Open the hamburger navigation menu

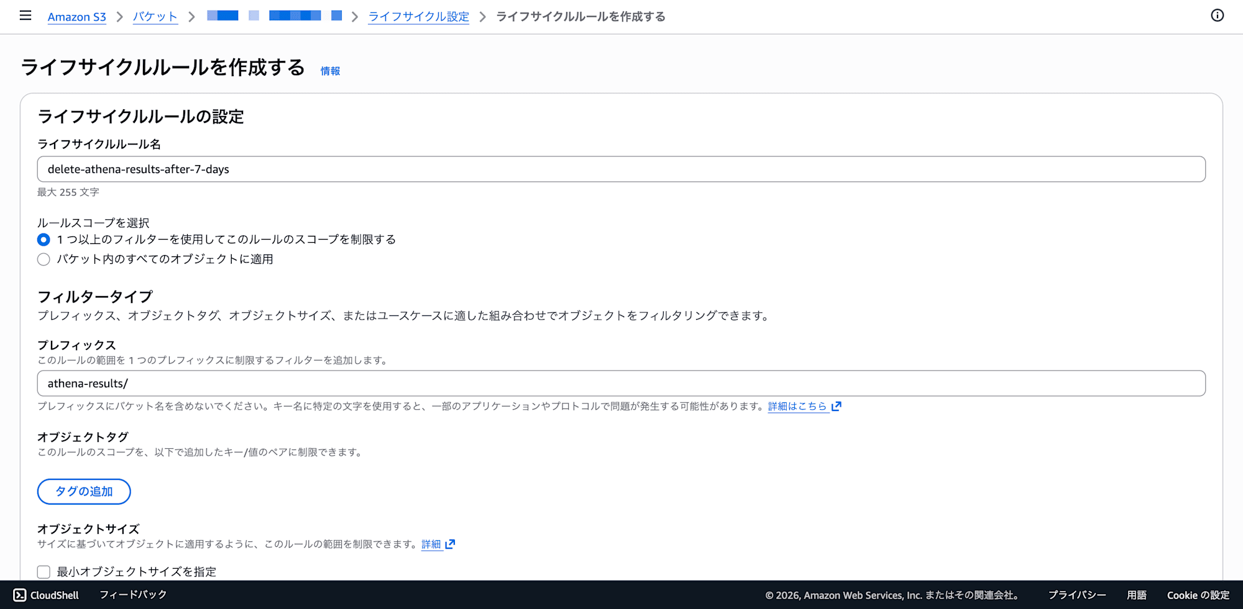tap(25, 16)
